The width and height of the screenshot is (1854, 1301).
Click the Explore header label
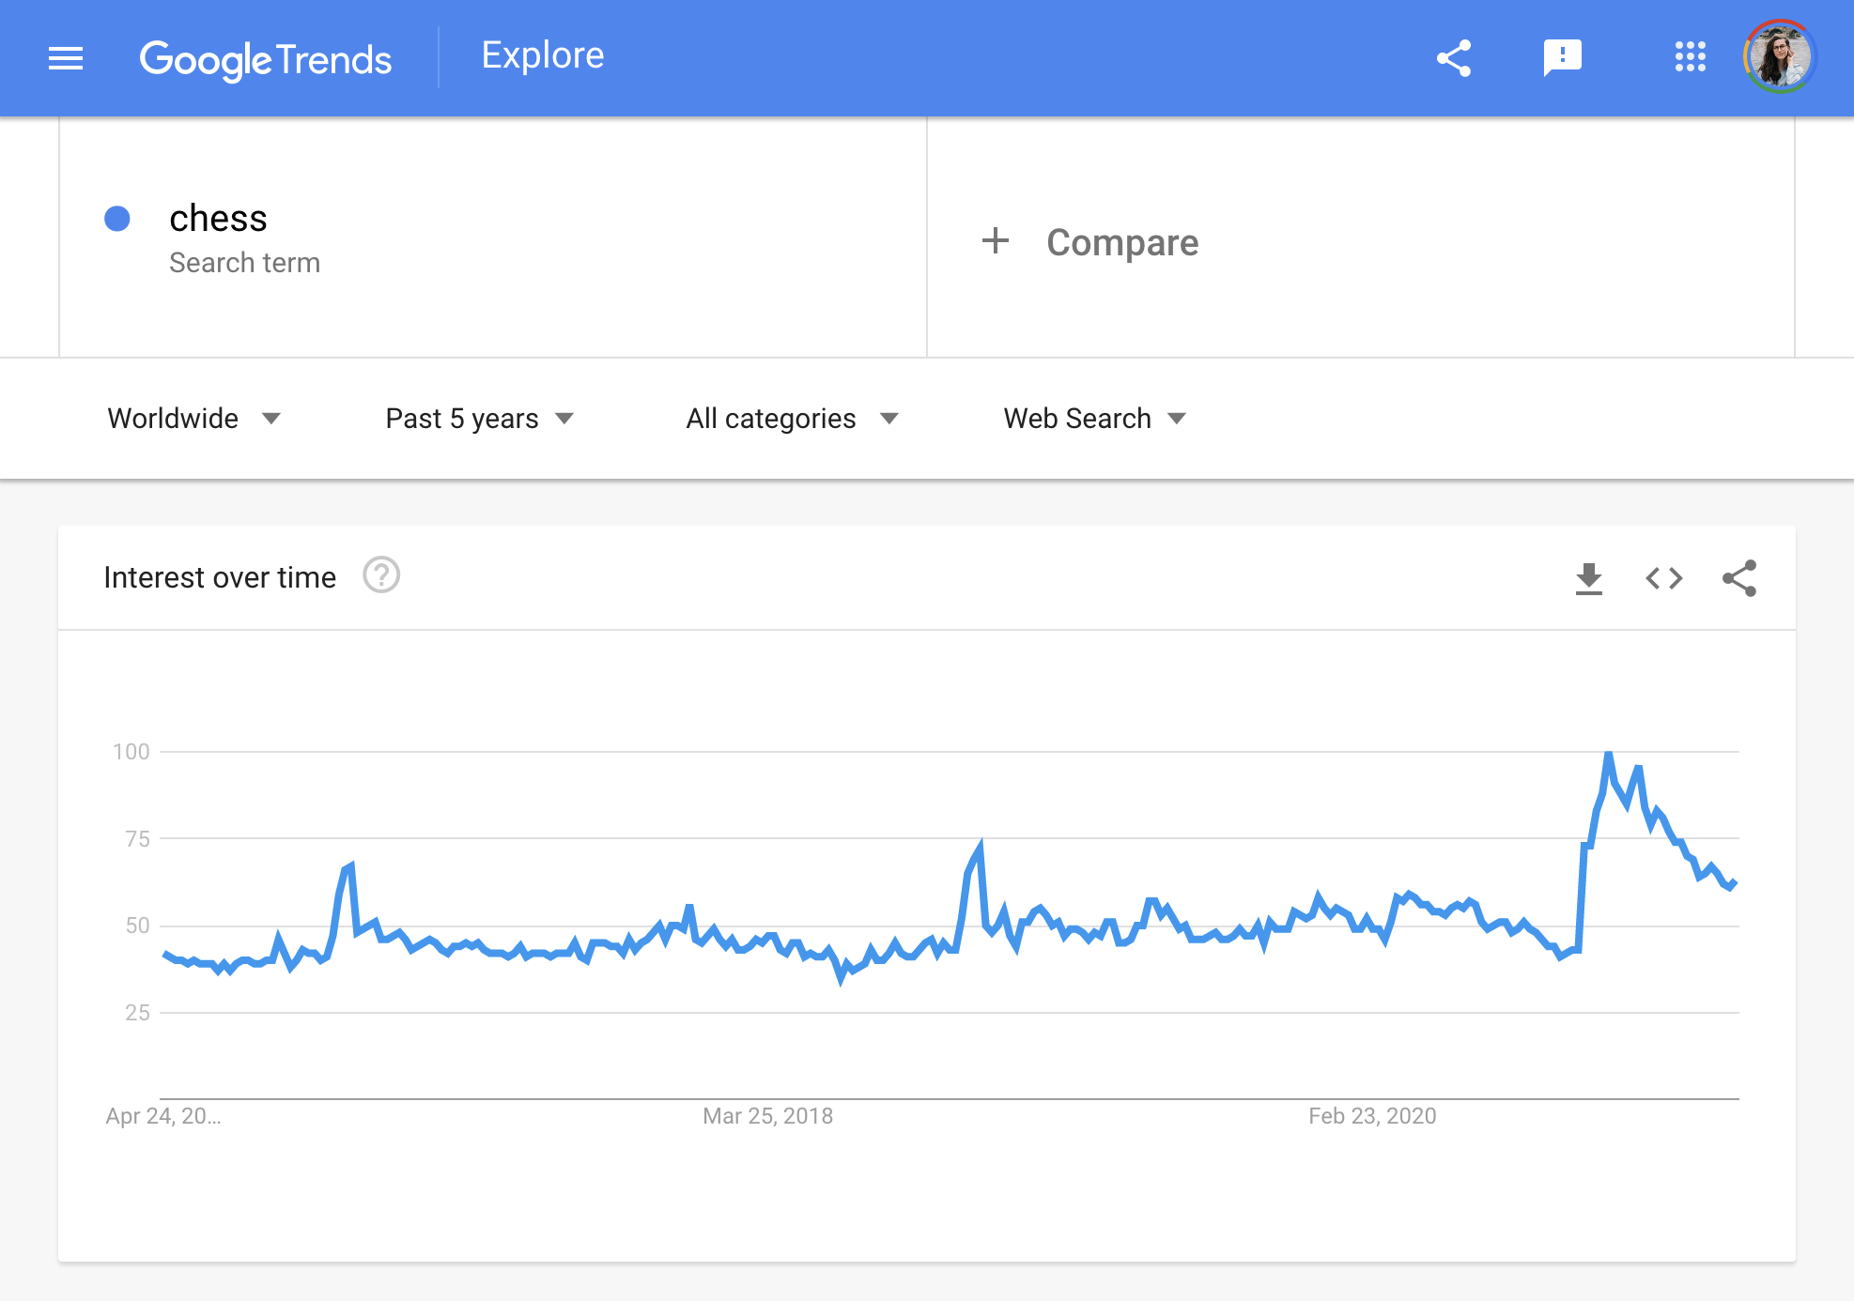click(542, 55)
